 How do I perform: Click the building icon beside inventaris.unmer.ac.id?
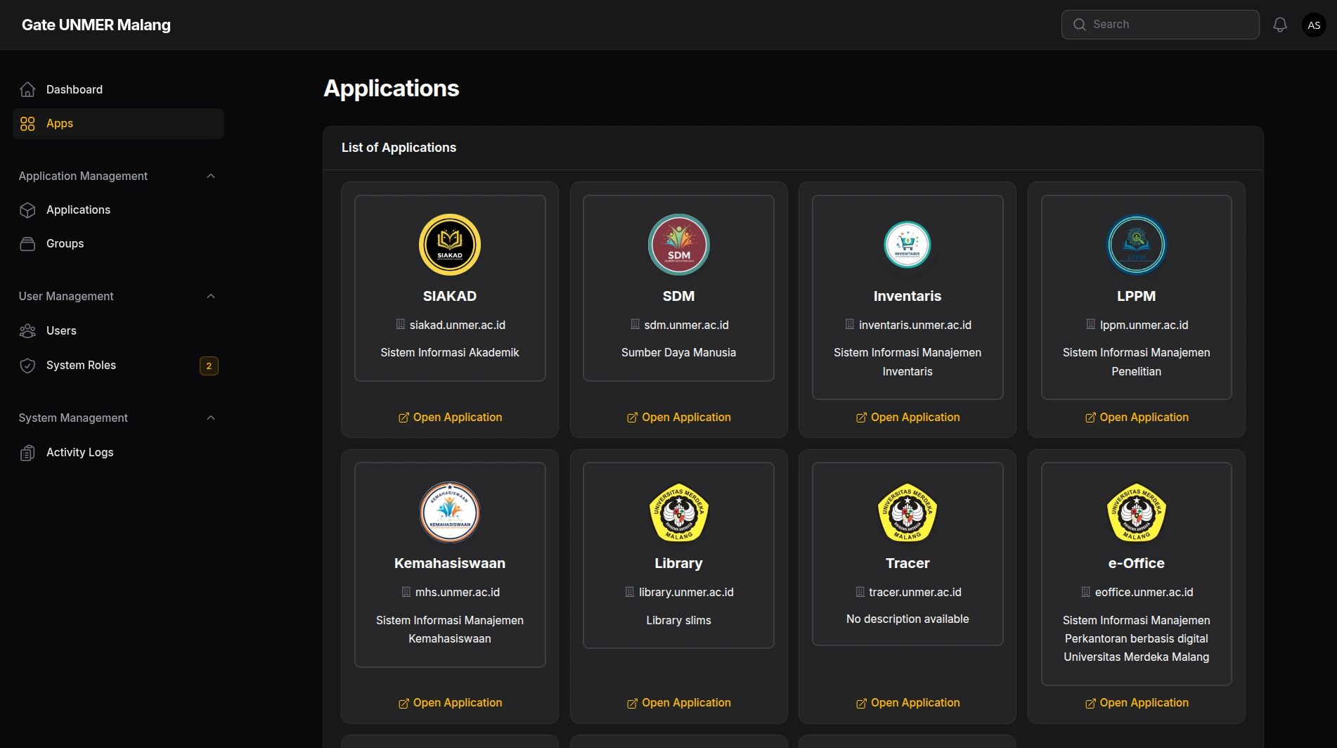(x=850, y=325)
